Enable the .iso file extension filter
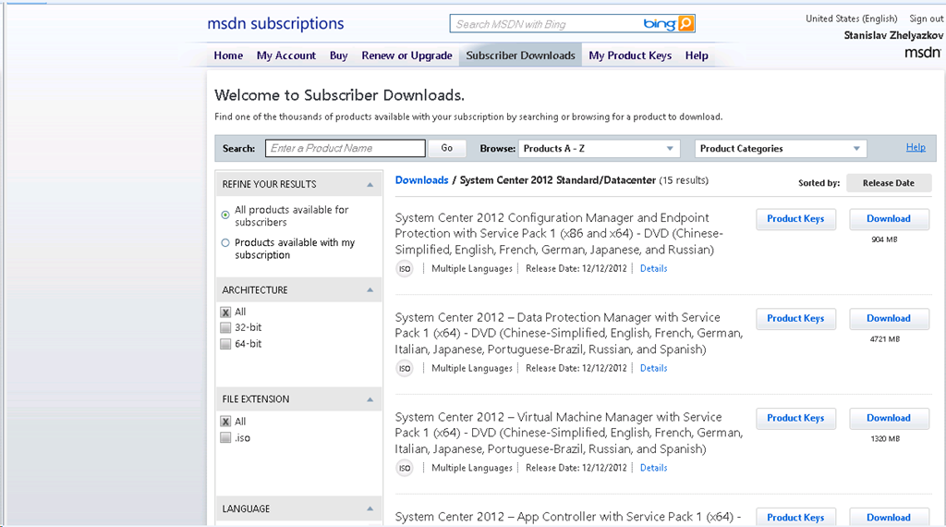The width and height of the screenshot is (946, 527). 225,438
